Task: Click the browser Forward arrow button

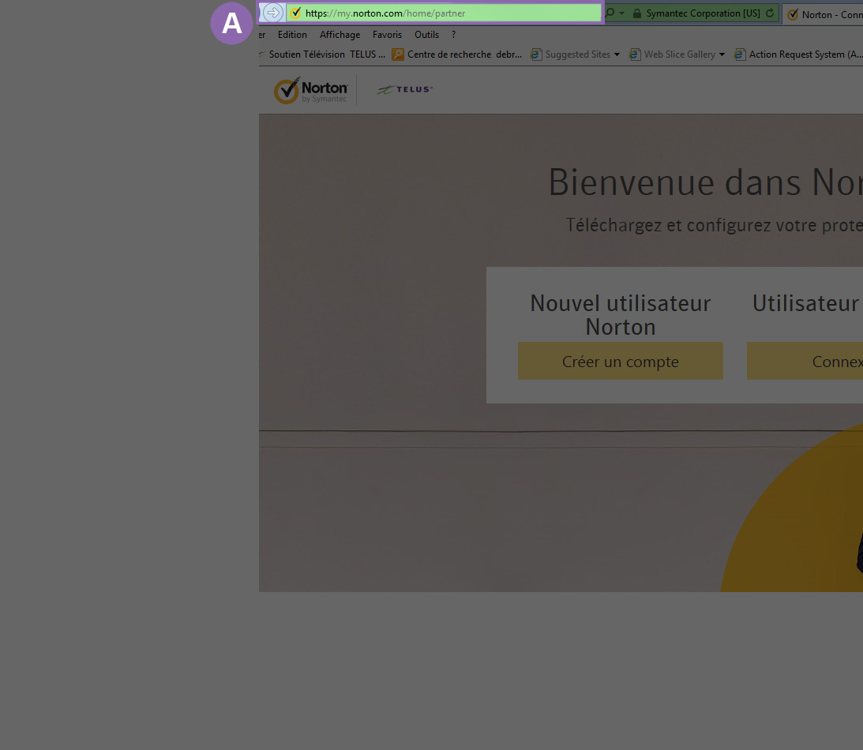Action: (273, 13)
